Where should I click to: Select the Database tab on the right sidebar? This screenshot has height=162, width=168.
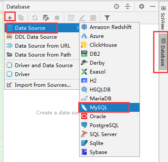163,52
